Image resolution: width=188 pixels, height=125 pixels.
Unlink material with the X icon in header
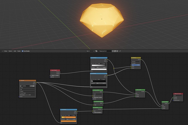pos(117,51)
